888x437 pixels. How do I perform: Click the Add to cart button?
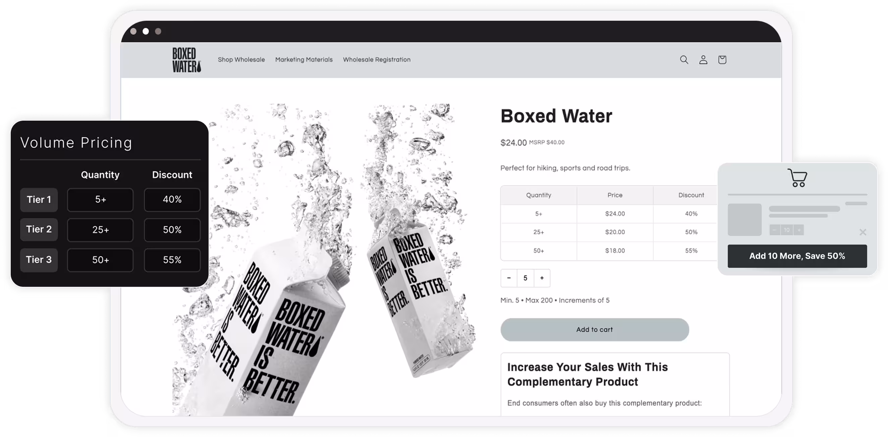pos(595,329)
